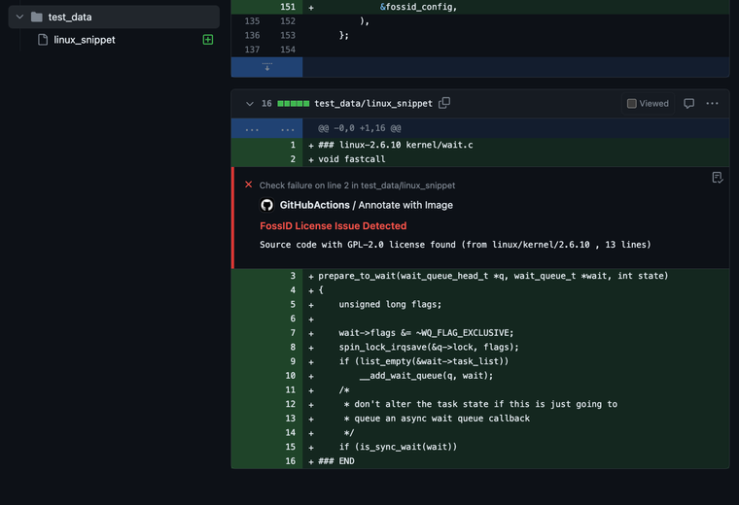This screenshot has width=739, height=505.
Task: Click the test_data/linux_snippet file name header
Action: 373,104
